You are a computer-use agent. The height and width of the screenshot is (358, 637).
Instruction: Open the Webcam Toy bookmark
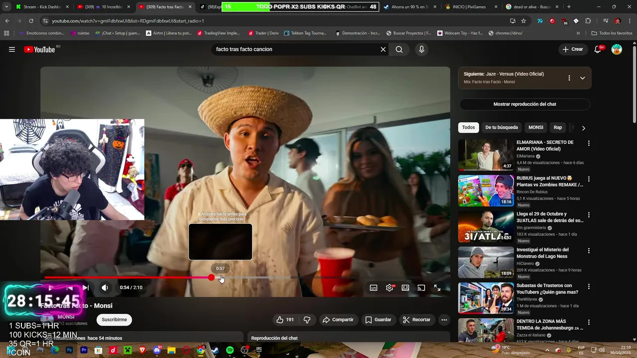pyautogui.click(x=460, y=33)
